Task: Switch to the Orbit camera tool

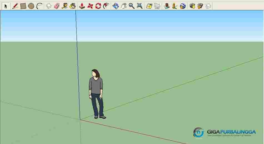Action: pos(116,6)
